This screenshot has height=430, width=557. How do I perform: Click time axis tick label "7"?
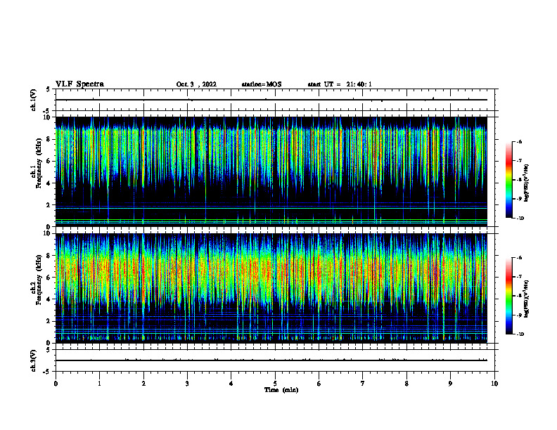tap(363, 384)
